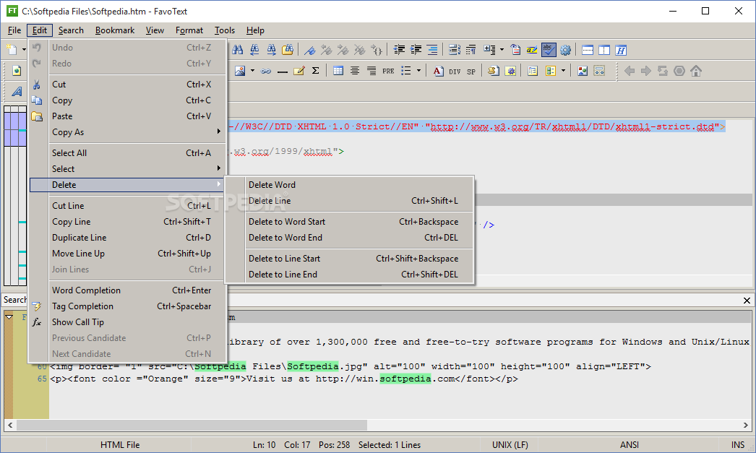Choose Move Line Up menu entry
Viewport: 756px width, 453px height.
coord(127,254)
